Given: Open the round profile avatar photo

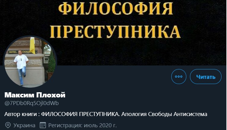Looking at the screenshot, I should (30, 62).
